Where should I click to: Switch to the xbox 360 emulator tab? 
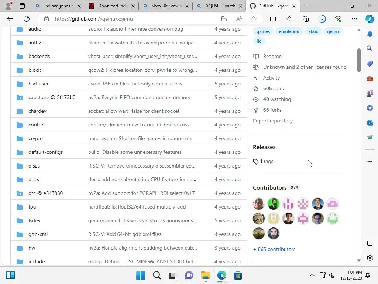[166, 6]
